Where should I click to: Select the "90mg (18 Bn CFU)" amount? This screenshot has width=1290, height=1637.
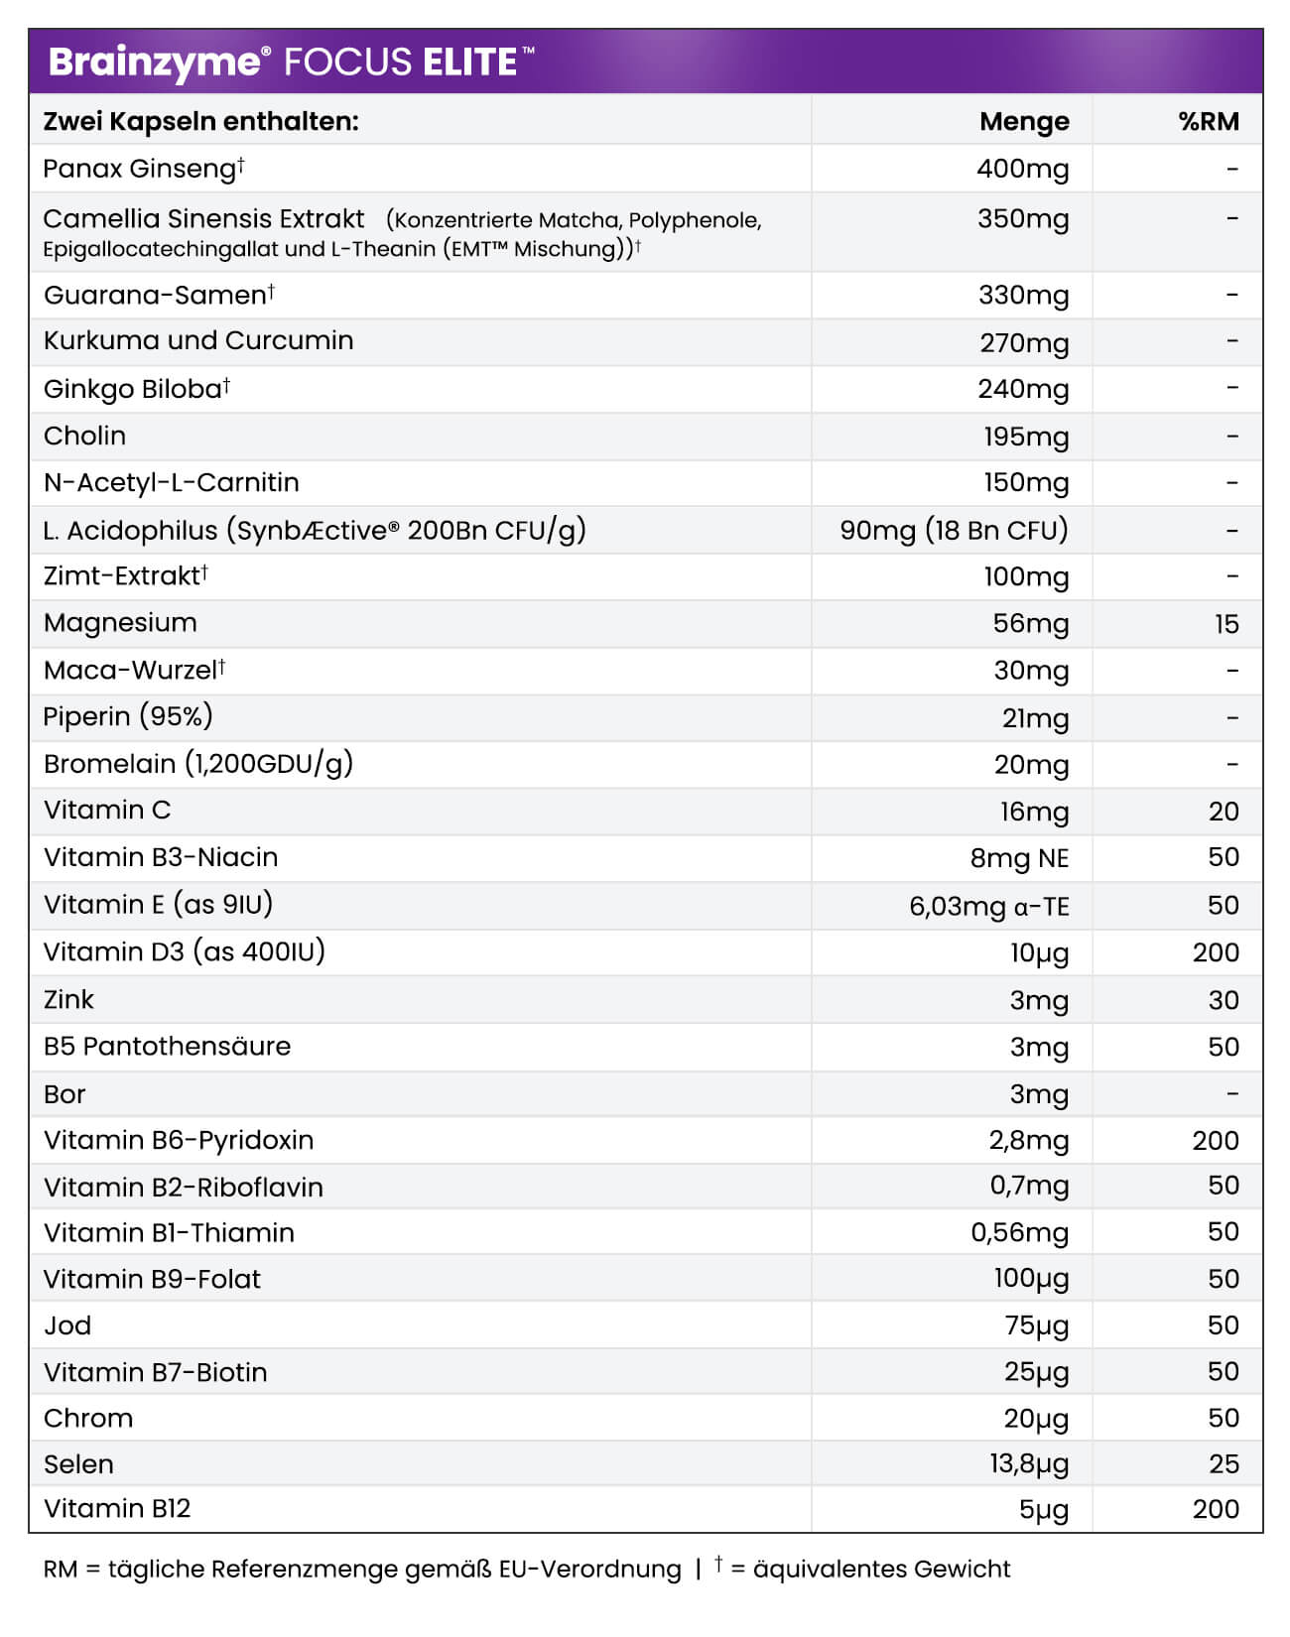tap(954, 530)
